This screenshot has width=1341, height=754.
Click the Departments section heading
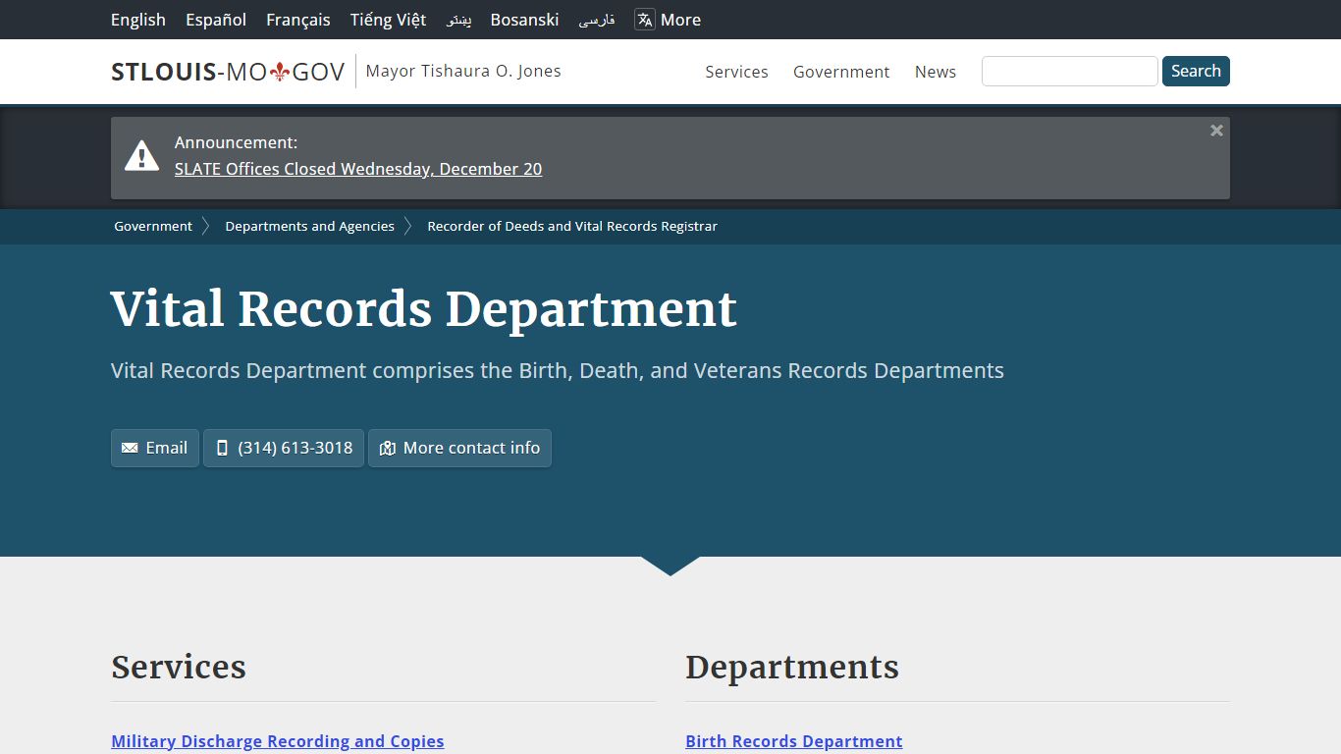[x=792, y=668]
